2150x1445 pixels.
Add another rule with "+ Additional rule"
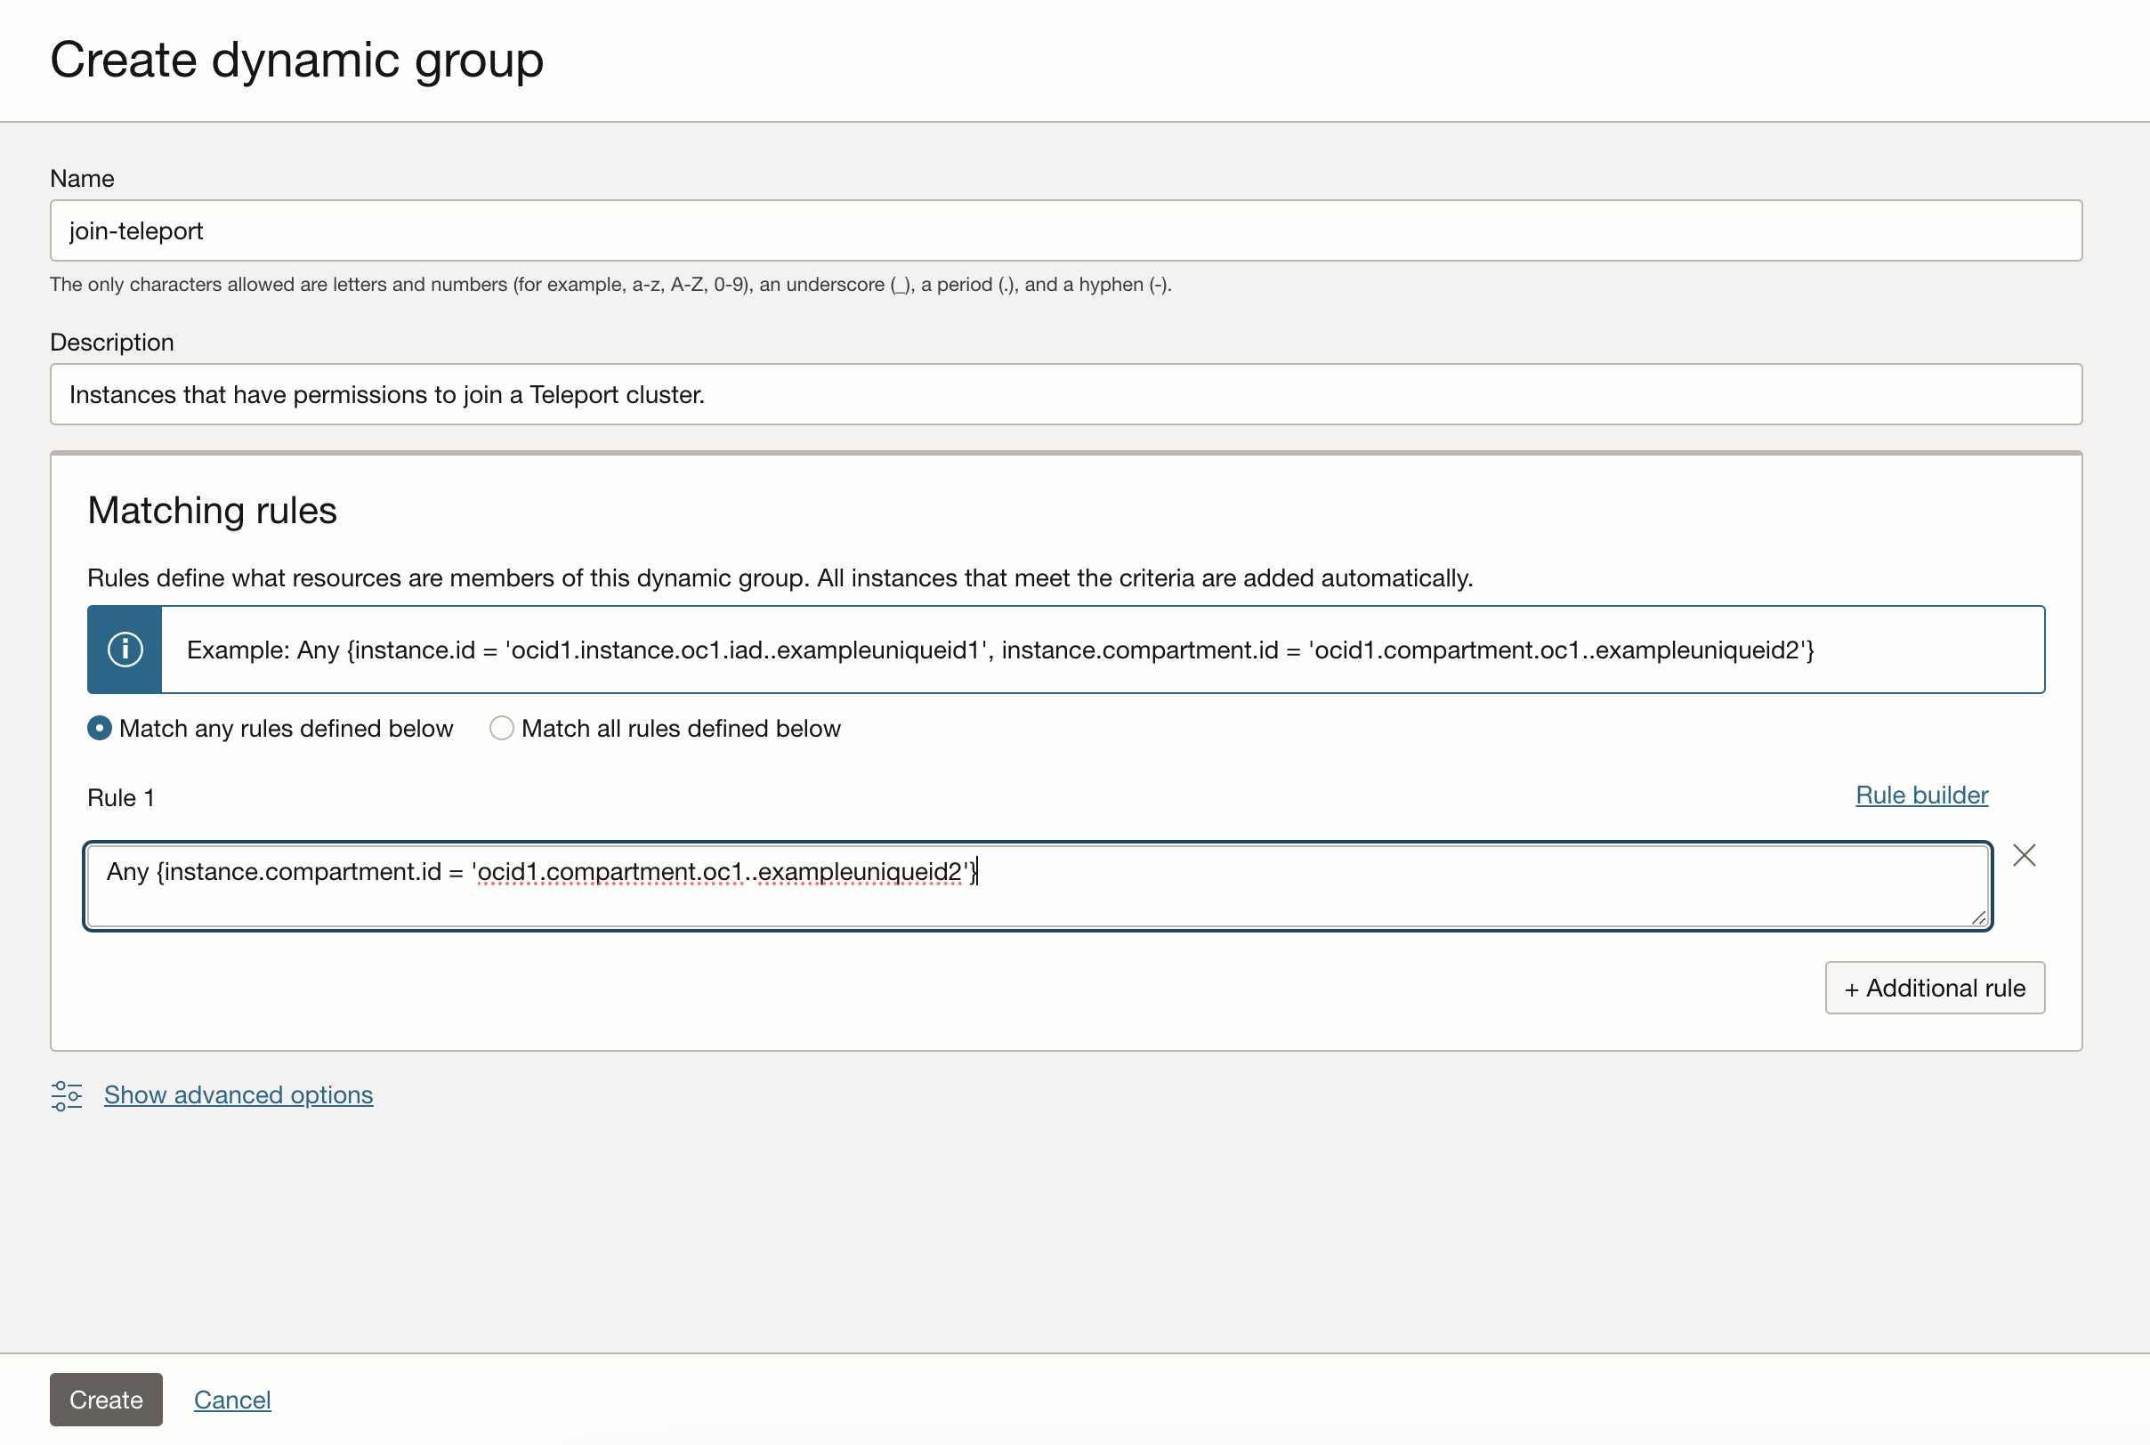[1934, 987]
